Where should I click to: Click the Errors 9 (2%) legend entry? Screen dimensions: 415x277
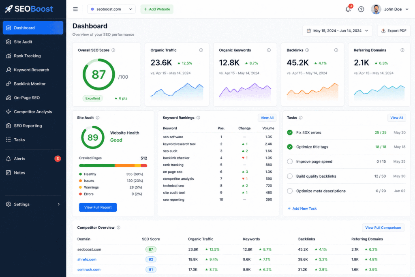point(111,194)
